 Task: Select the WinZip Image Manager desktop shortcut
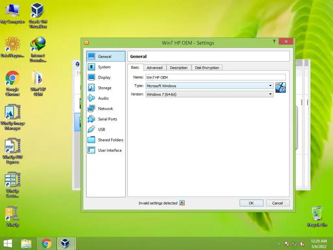[x=12, y=117]
